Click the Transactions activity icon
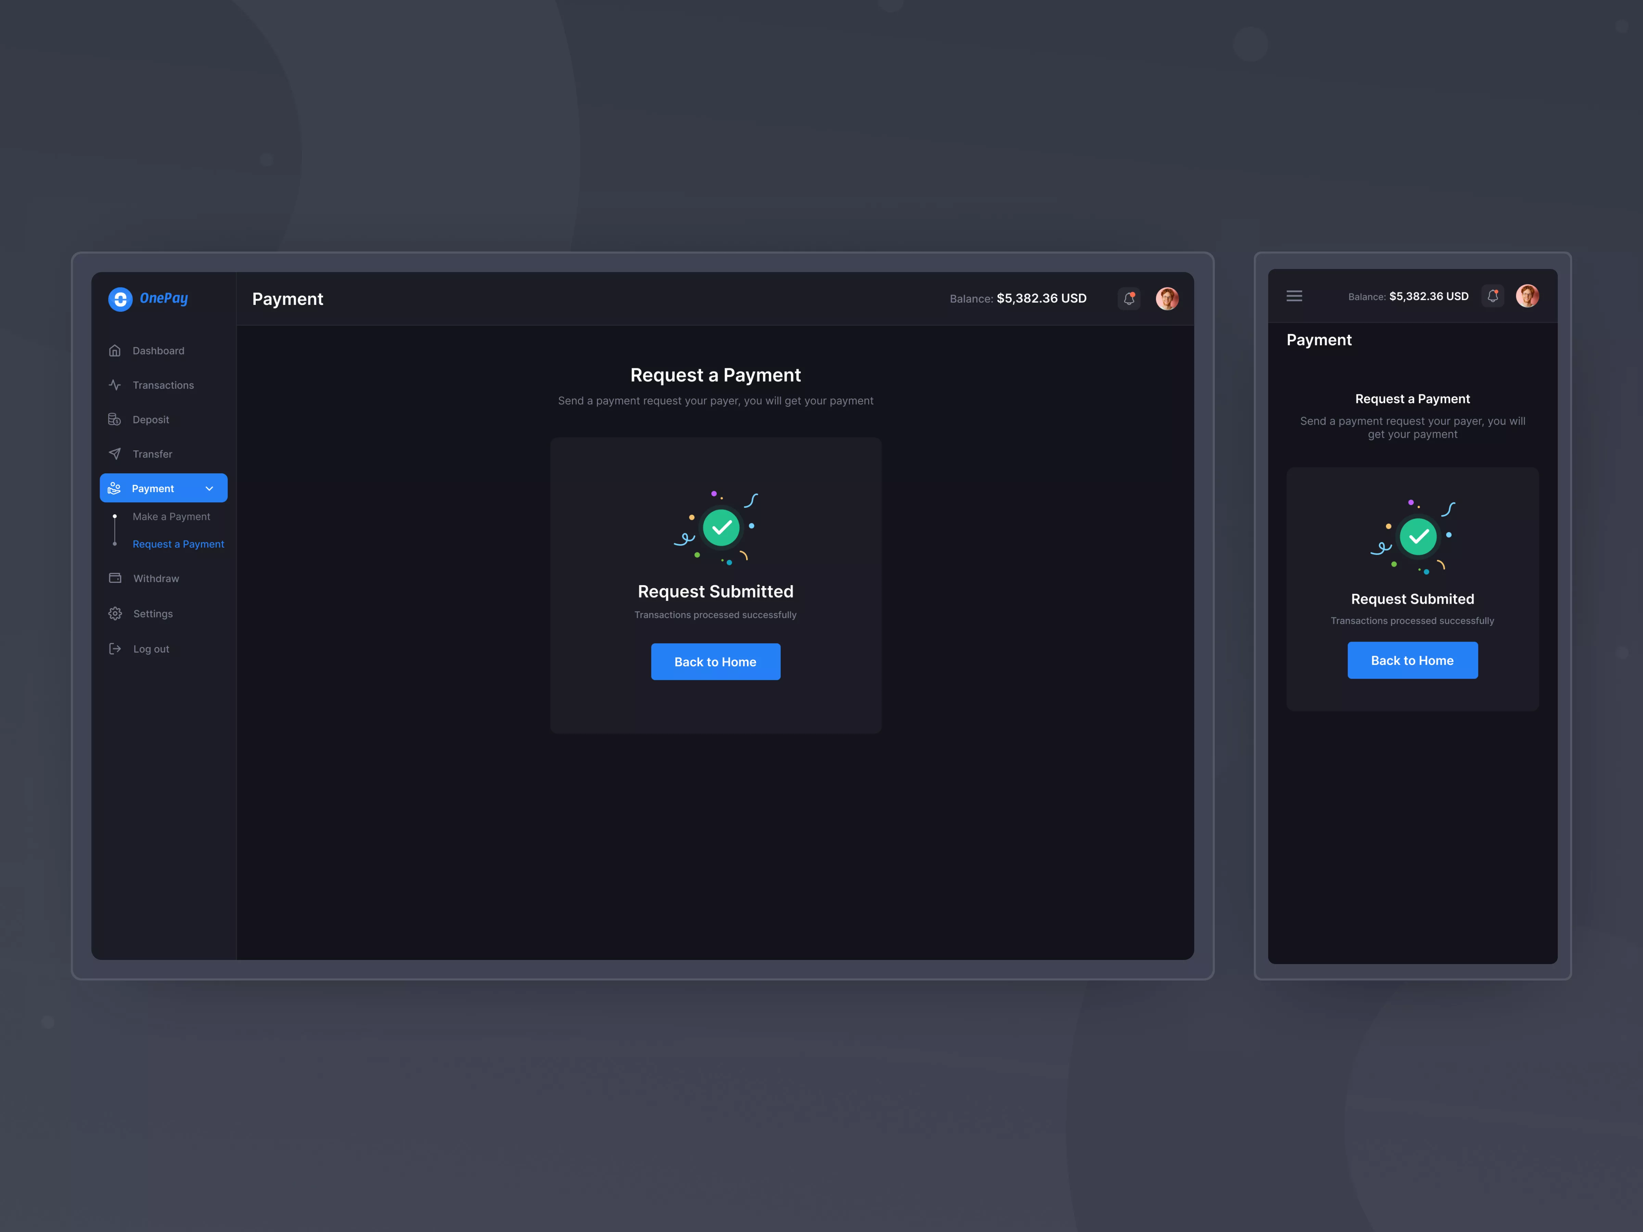This screenshot has height=1232, width=1643. pyautogui.click(x=114, y=385)
